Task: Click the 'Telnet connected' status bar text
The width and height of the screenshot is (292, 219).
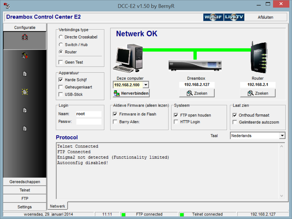Action: click(x=207, y=214)
